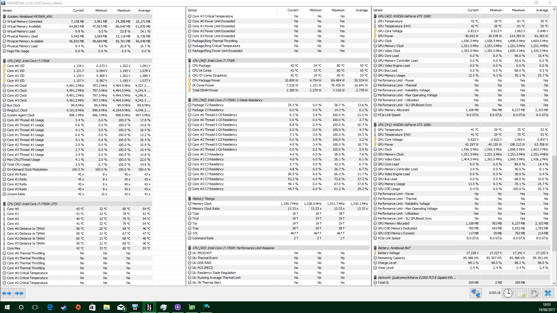Click Minimum column header in right panel

(x=492, y=10)
